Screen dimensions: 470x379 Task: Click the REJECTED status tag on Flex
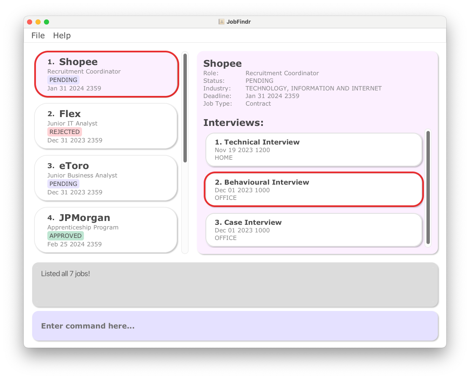click(x=64, y=132)
